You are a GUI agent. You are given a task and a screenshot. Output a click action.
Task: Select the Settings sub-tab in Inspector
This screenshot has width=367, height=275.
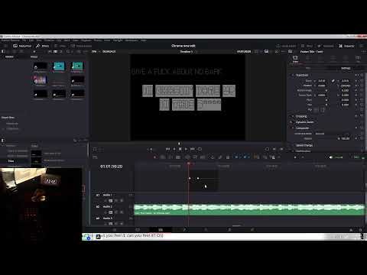click(346, 68)
